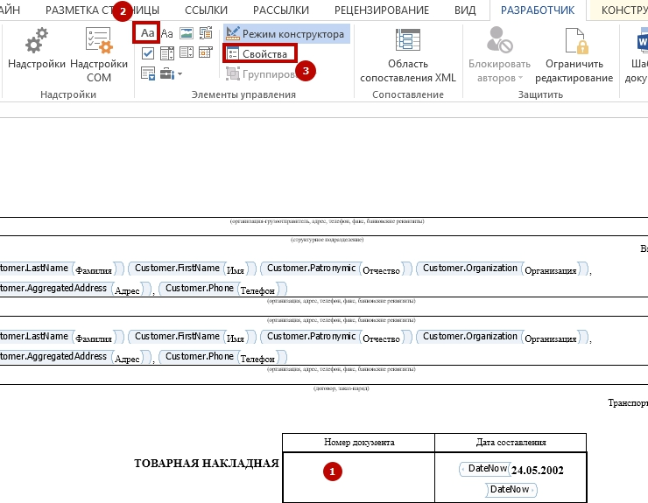Screen dimensions: 648x503
Task: Insert plain text content control
Action: [166, 33]
